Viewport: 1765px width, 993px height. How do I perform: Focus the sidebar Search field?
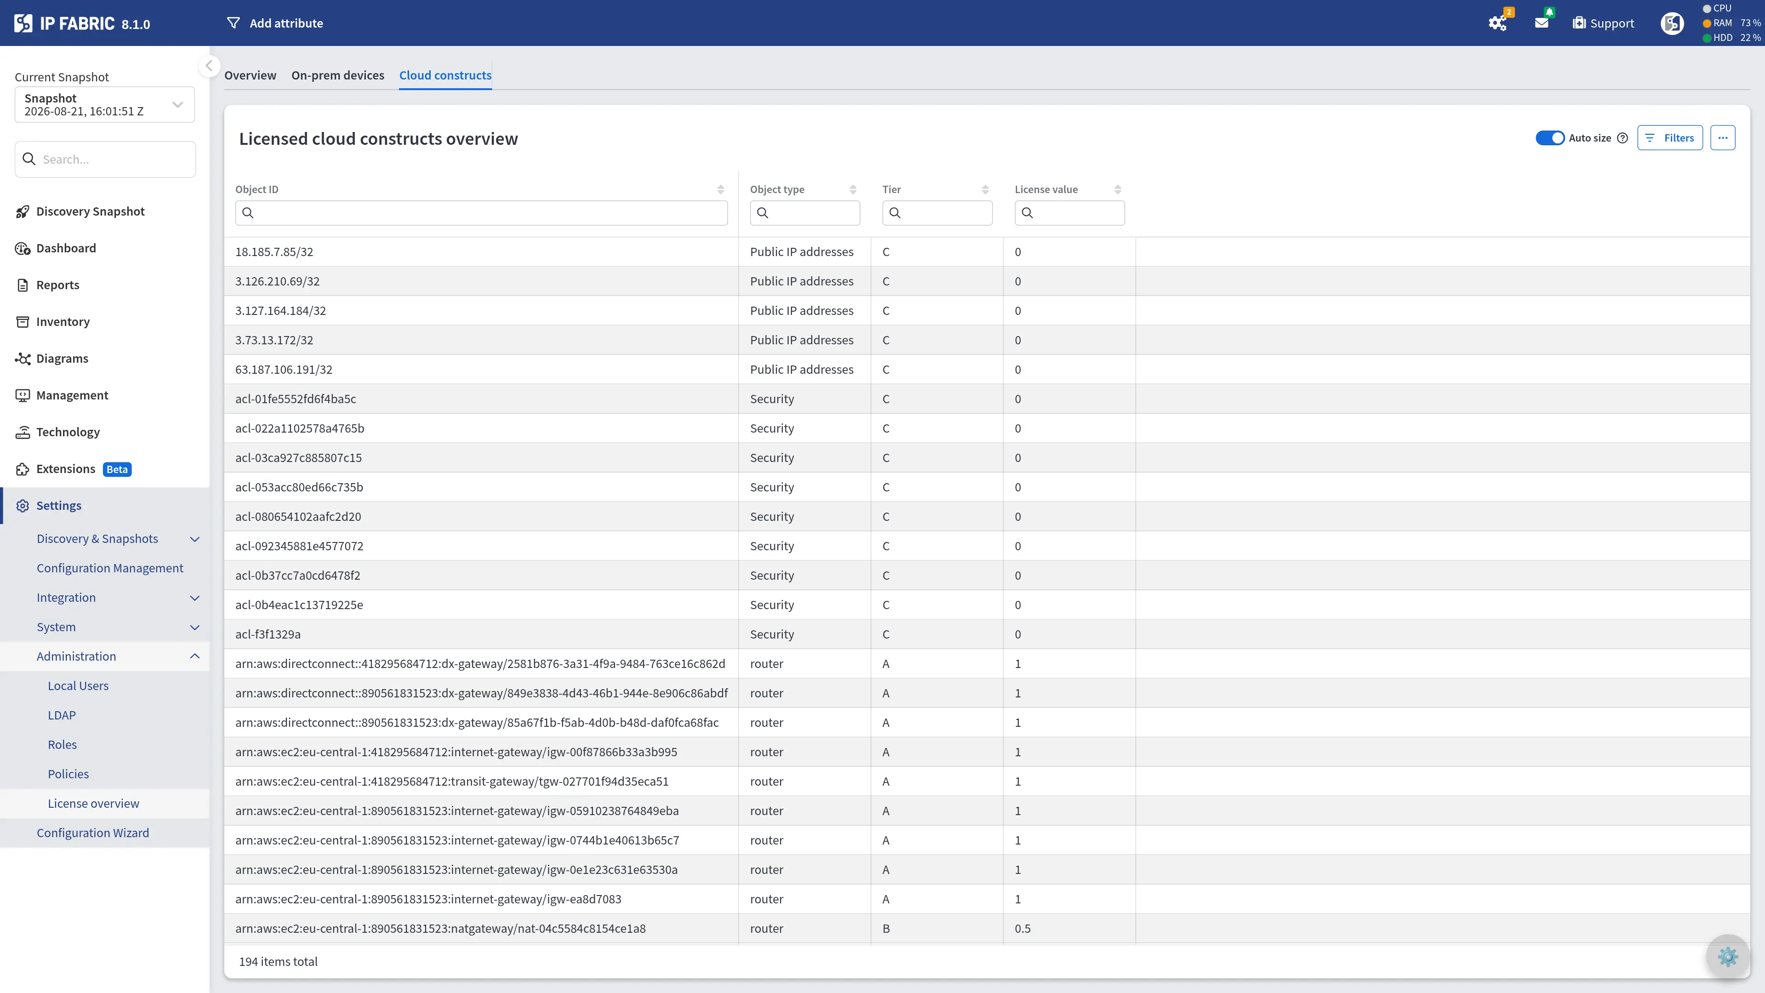click(105, 159)
